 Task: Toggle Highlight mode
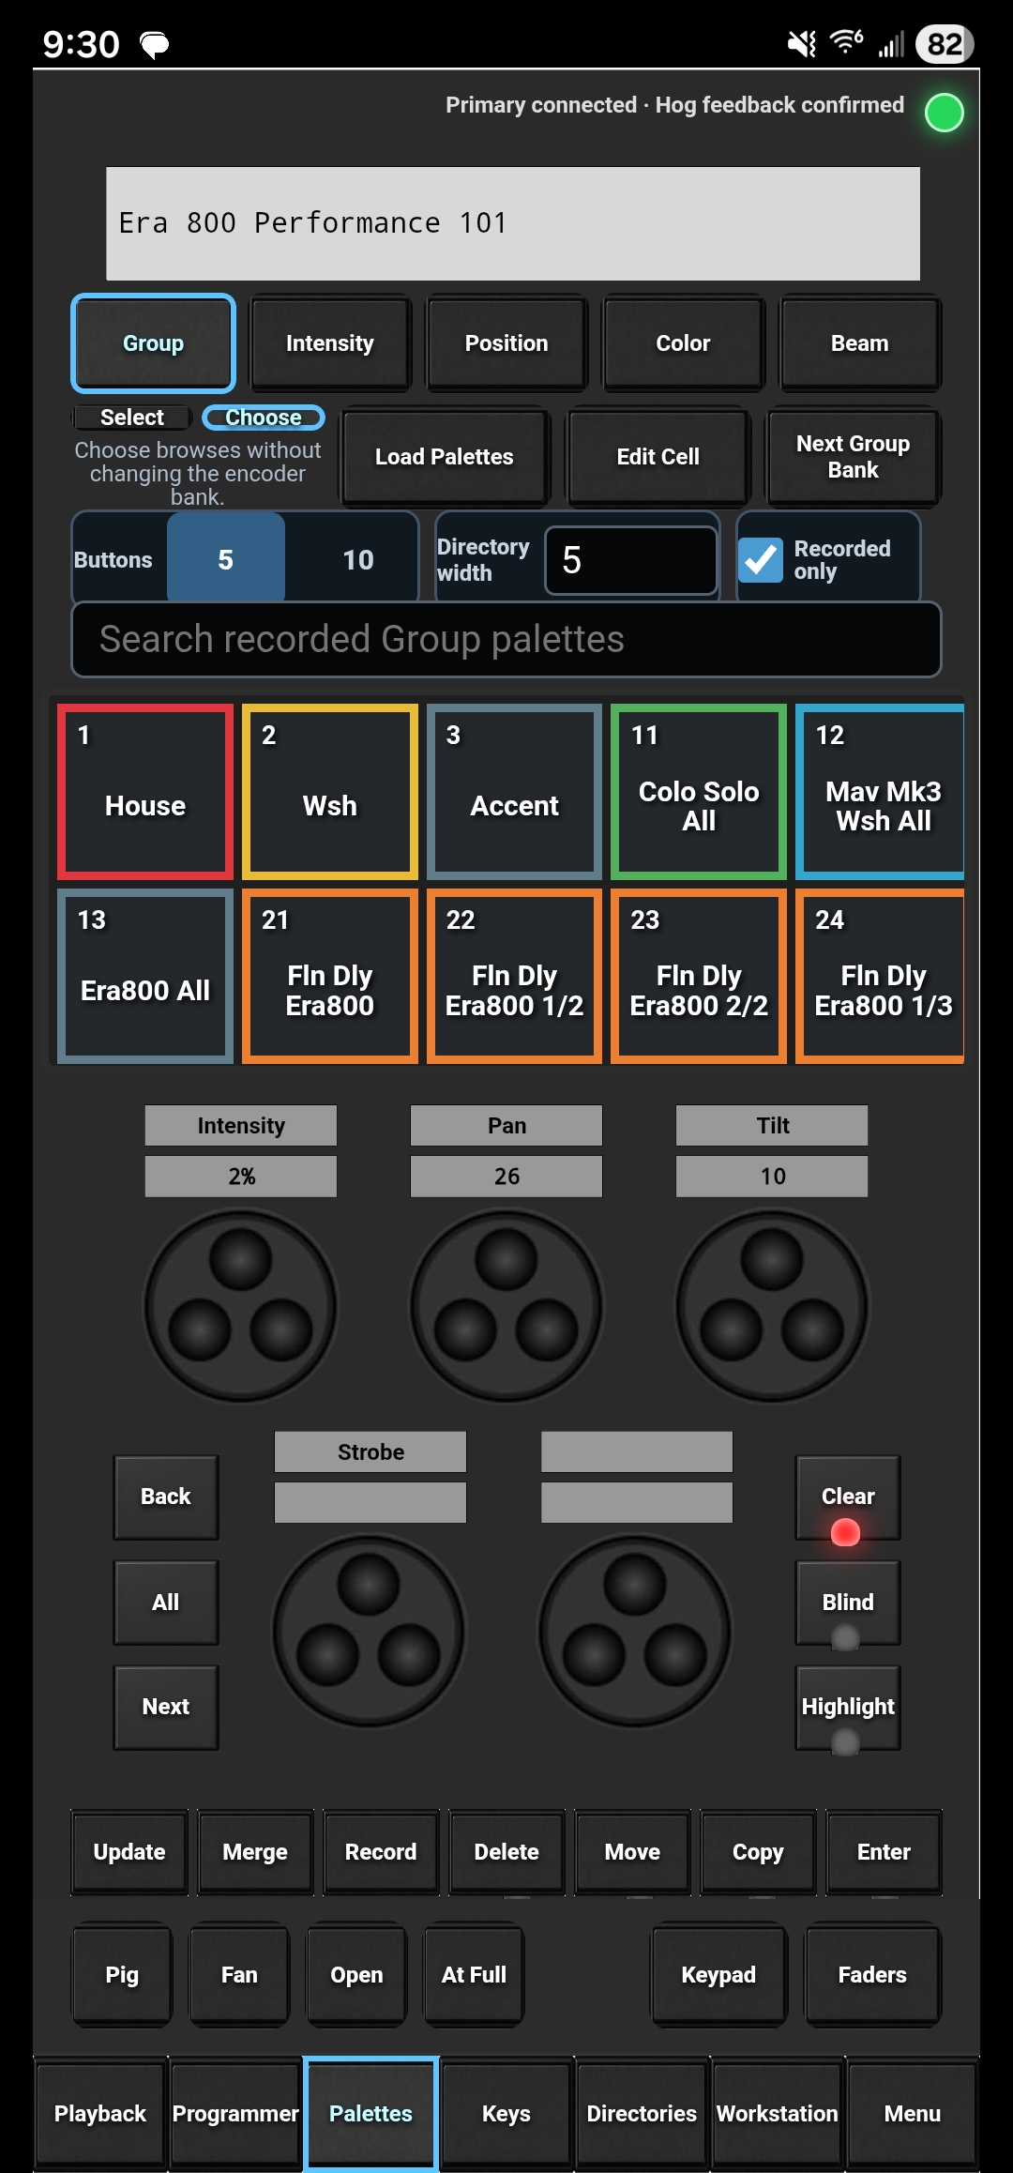point(848,1708)
